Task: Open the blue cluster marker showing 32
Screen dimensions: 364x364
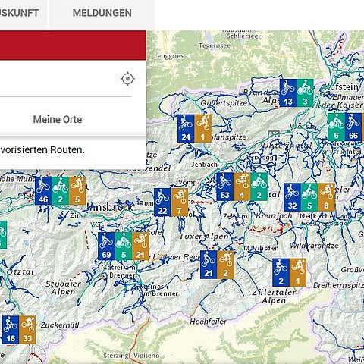Action: click(293, 197)
